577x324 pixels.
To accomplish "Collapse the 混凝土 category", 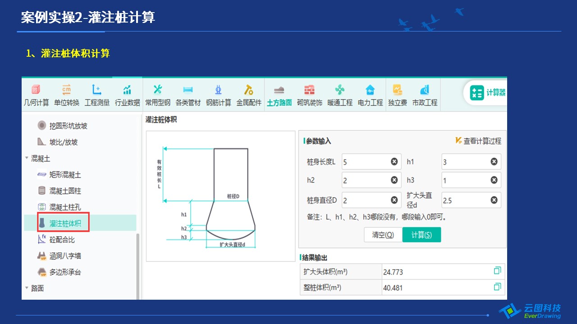I will tap(27, 158).
